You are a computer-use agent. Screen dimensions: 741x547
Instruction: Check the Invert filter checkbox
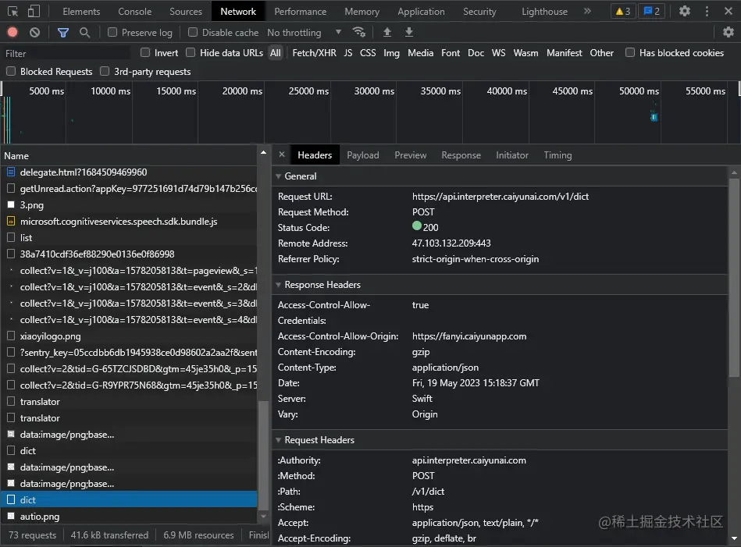click(145, 52)
